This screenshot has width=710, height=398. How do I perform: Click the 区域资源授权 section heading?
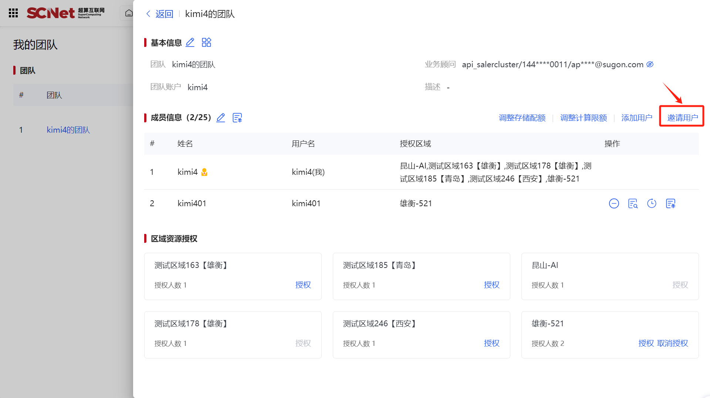pos(174,238)
